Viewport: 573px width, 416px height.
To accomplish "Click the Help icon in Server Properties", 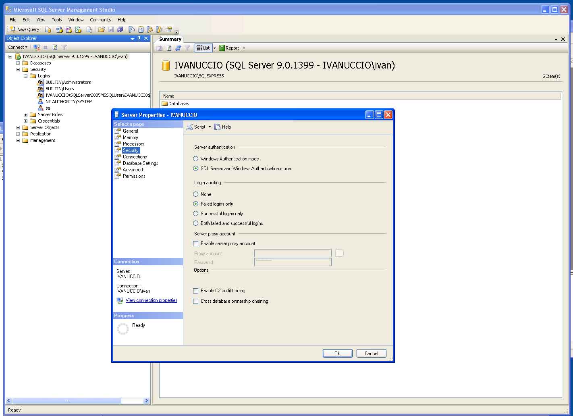I will 218,127.
